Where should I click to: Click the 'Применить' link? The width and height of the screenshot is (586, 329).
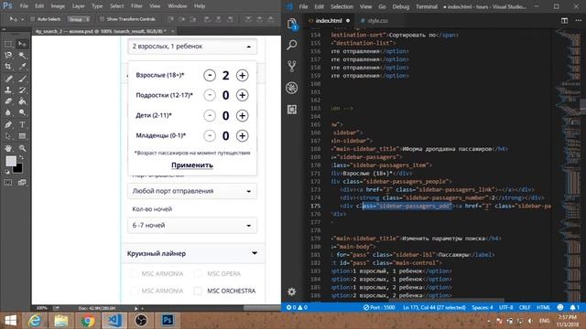point(192,164)
